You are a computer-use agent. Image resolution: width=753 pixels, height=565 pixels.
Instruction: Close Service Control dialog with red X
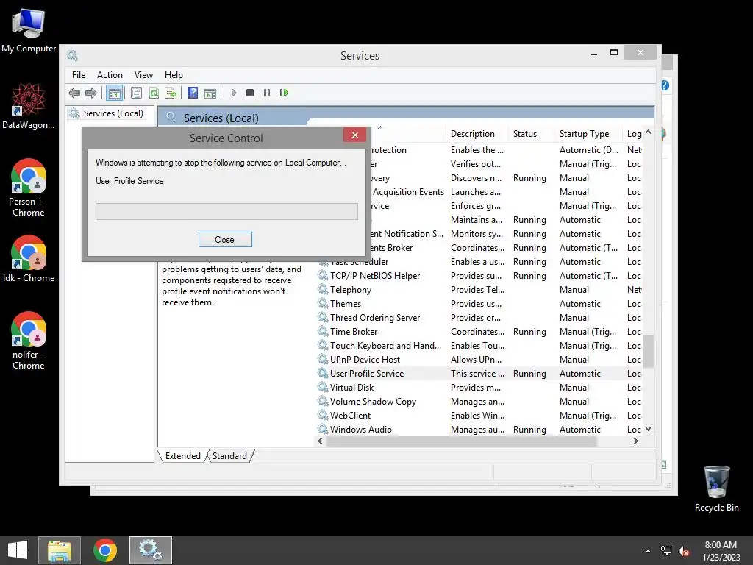coord(355,135)
